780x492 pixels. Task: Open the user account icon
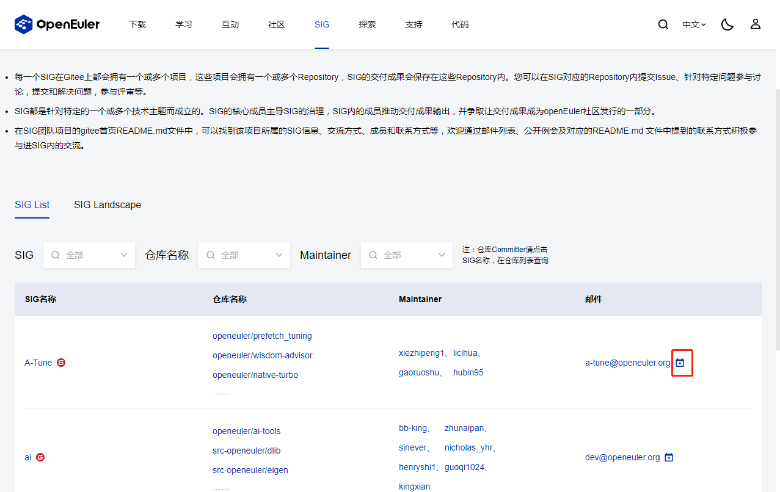coord(756,24)
